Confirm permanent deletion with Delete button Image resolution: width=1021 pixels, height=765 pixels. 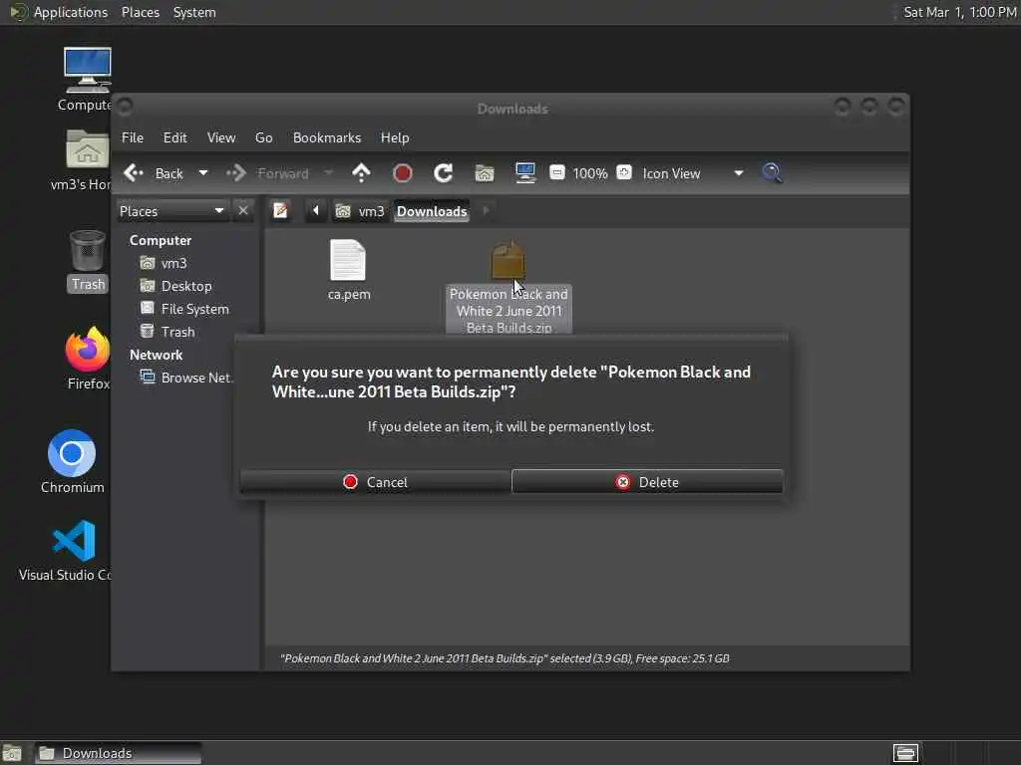coord(647,482)
